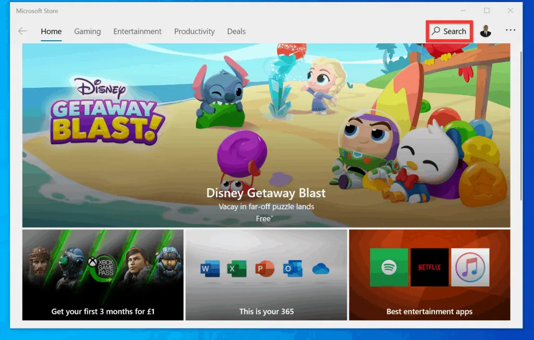
Task: Switch to the Gaming tab
Action: 87,31
